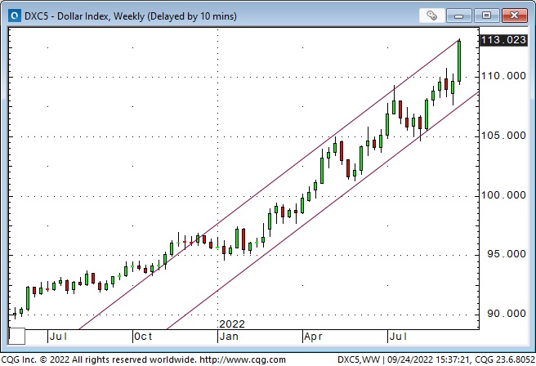The image size is (536, 366).
Task: Minimize the DXC5 chart window
Action: click(x=458, y=16)
